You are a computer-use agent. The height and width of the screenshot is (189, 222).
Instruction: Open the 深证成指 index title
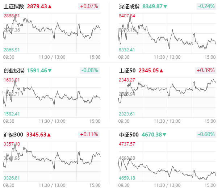[x=129, y=7]
